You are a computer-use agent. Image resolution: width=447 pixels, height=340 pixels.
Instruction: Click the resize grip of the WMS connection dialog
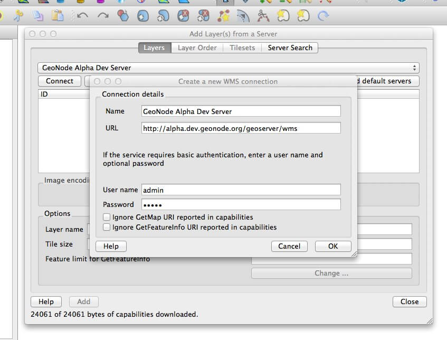click(x=354, y=254)
